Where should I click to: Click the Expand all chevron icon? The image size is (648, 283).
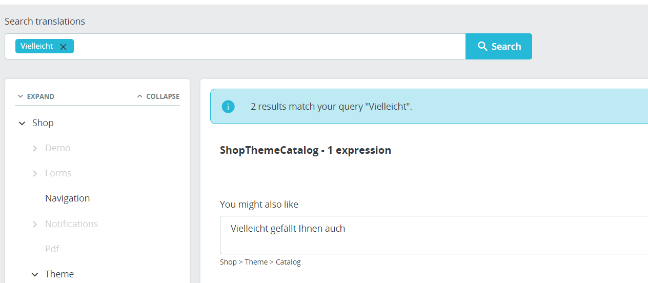[x=21, y=96]
